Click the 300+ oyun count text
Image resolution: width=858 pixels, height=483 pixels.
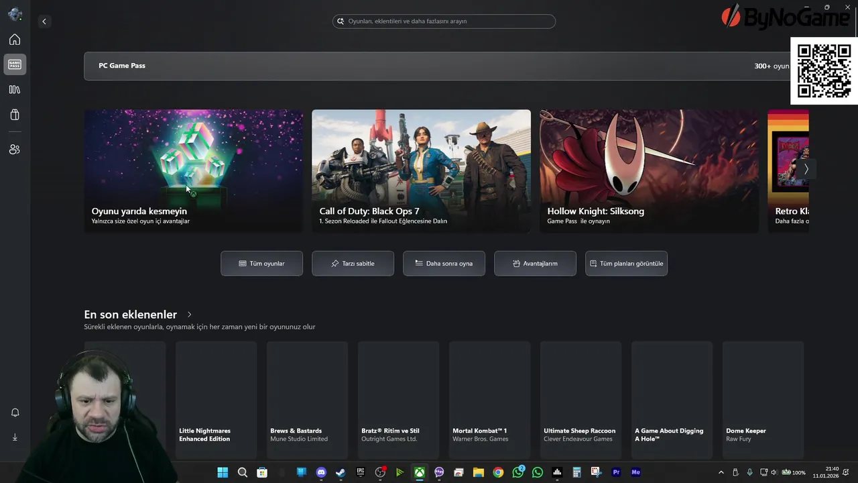tap(772, 66)
